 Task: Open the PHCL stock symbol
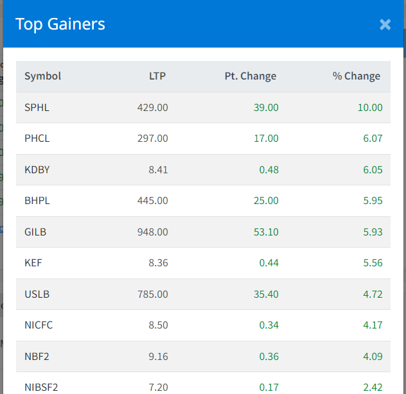pos(37,139)
